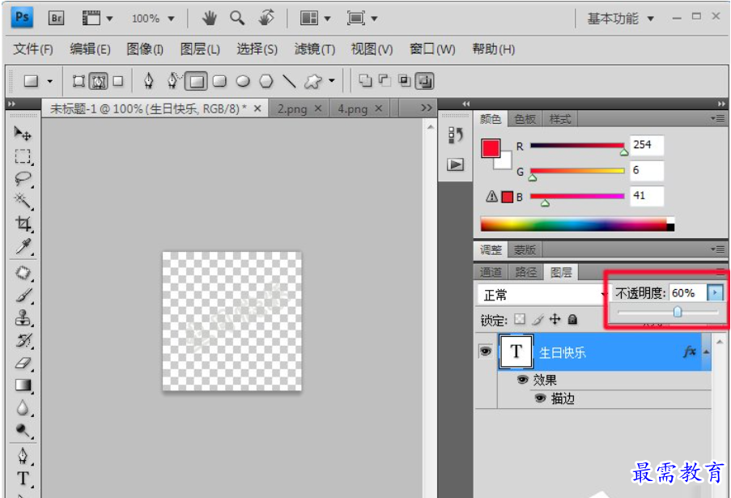The height and width of the screenshot is (498, 731).
Task: Open the 滤镜(T) menu
Action: click(x=315, y=49)
